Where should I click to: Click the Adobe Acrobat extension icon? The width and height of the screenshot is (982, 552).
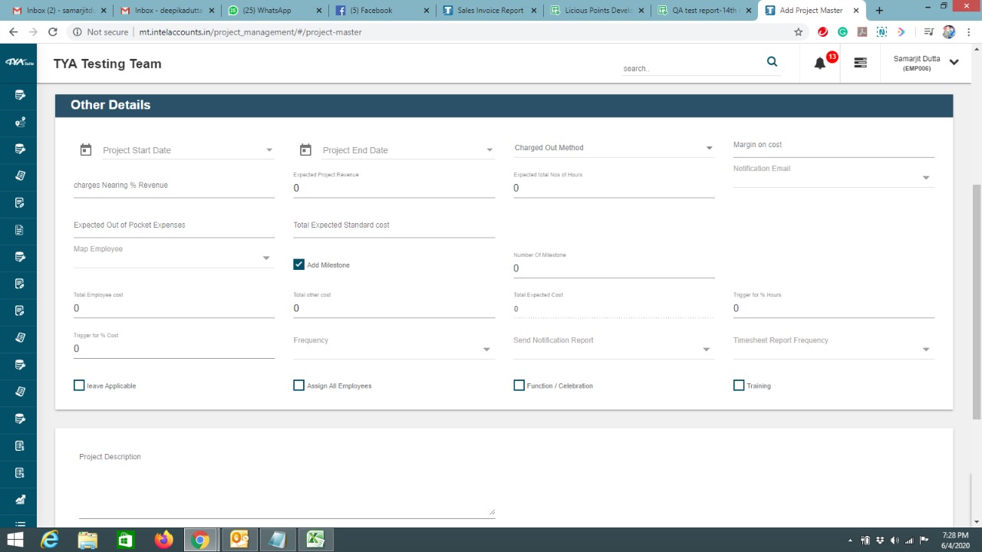862,32
